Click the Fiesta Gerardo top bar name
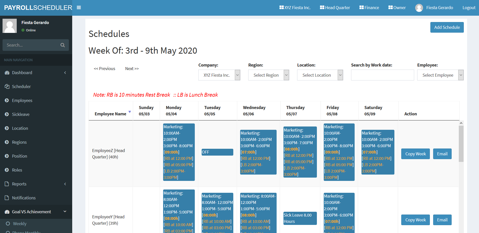The image size is (479, 233). click(x=439, y=8)
